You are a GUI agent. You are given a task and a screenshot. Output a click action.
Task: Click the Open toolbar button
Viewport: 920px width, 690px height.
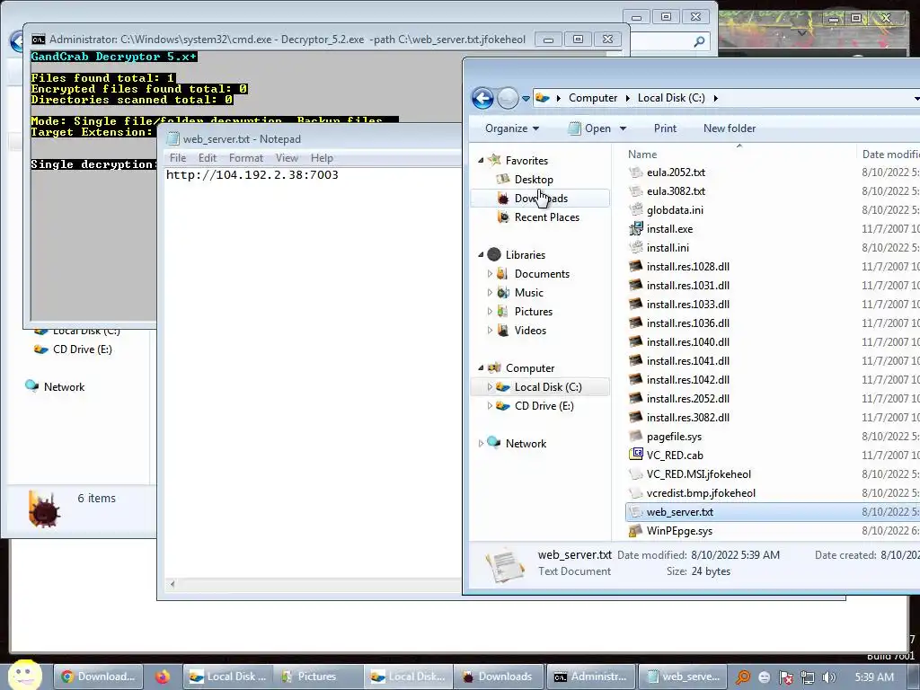pyautogui.click(x=589, y=128)
